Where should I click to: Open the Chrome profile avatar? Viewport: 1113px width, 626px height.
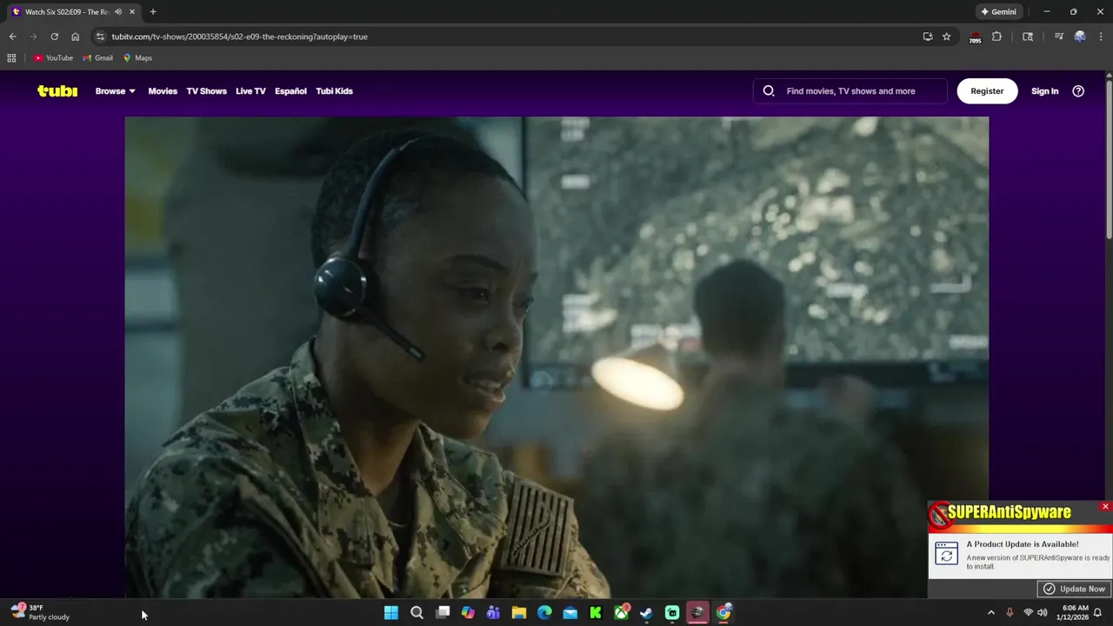pos(1080,37)
